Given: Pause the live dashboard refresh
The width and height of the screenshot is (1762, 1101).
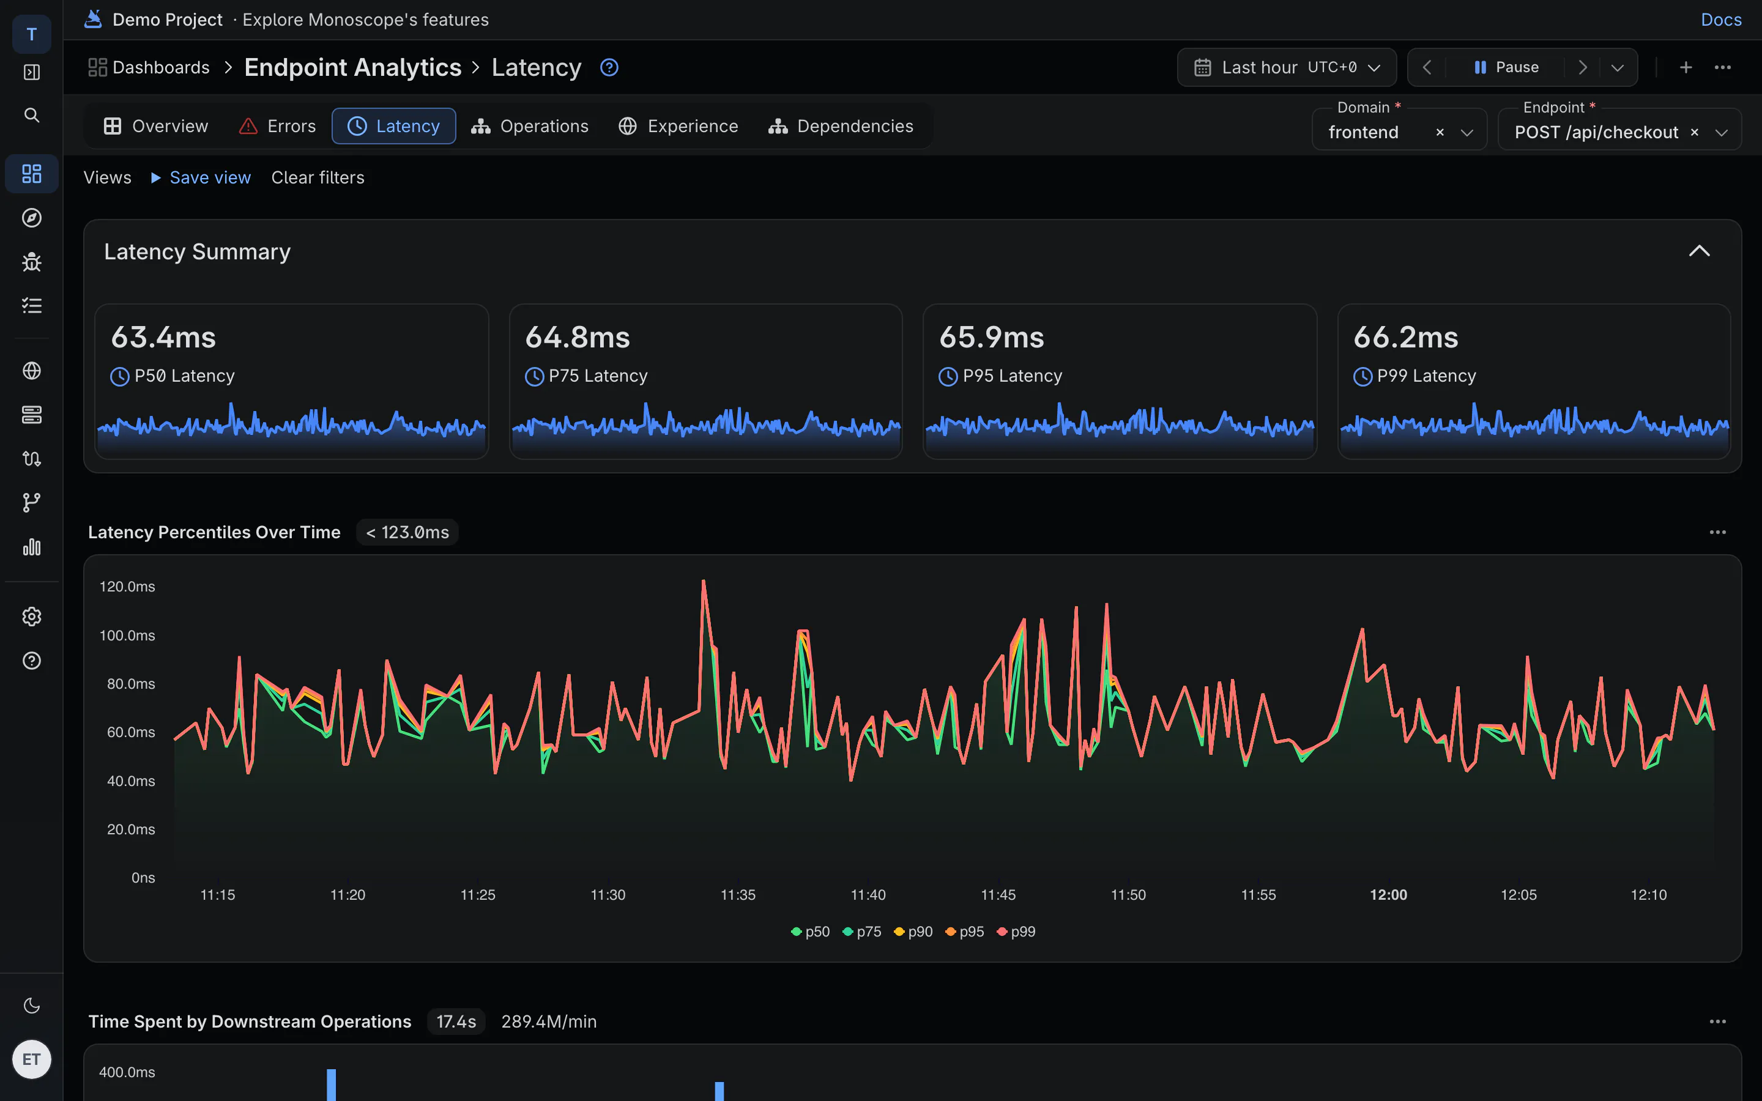Looking at the screenshot, I should pos(1506,68).
